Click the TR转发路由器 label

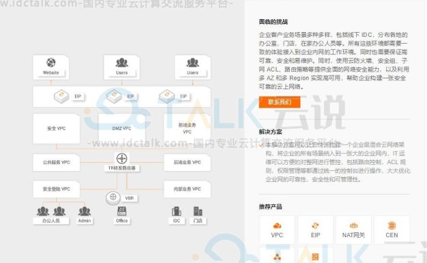click(121, 168)
